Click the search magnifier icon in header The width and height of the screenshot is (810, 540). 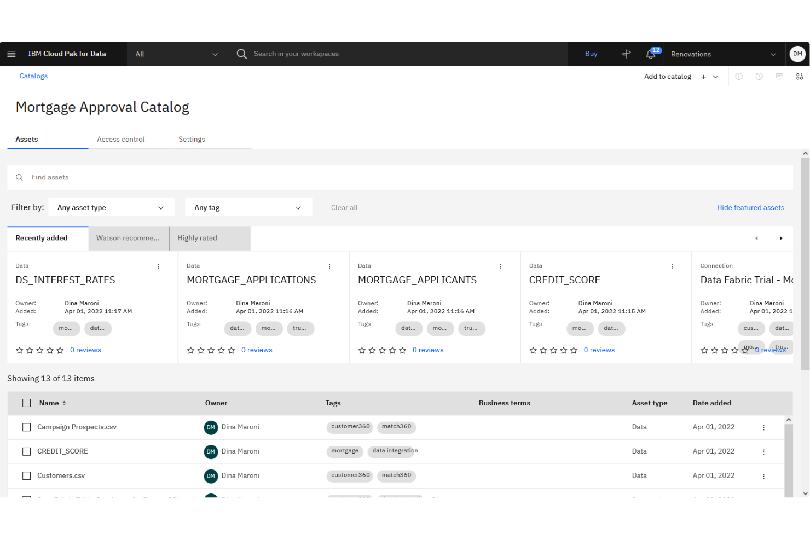point(241,54)
